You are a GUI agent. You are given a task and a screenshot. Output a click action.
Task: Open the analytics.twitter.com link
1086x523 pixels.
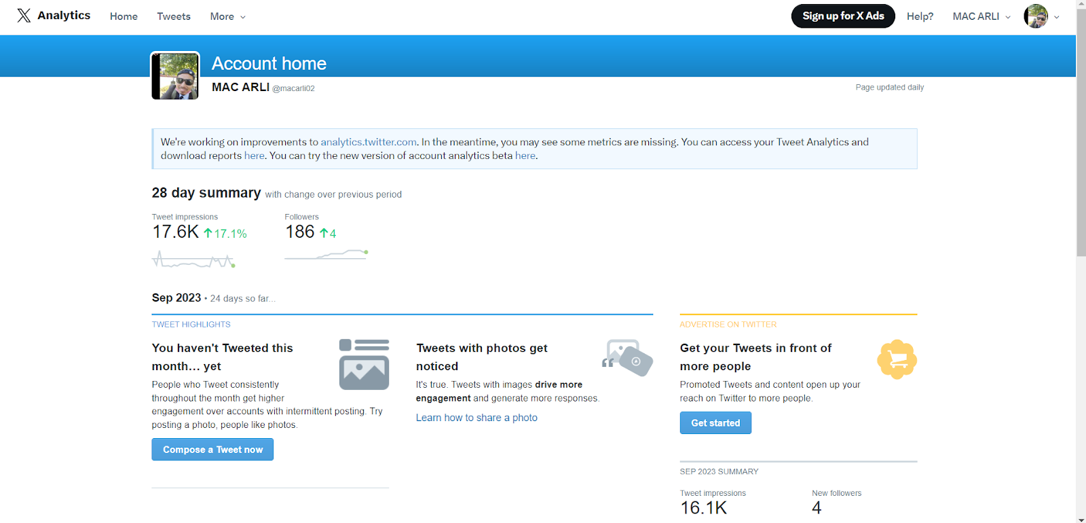pos(369,142)
